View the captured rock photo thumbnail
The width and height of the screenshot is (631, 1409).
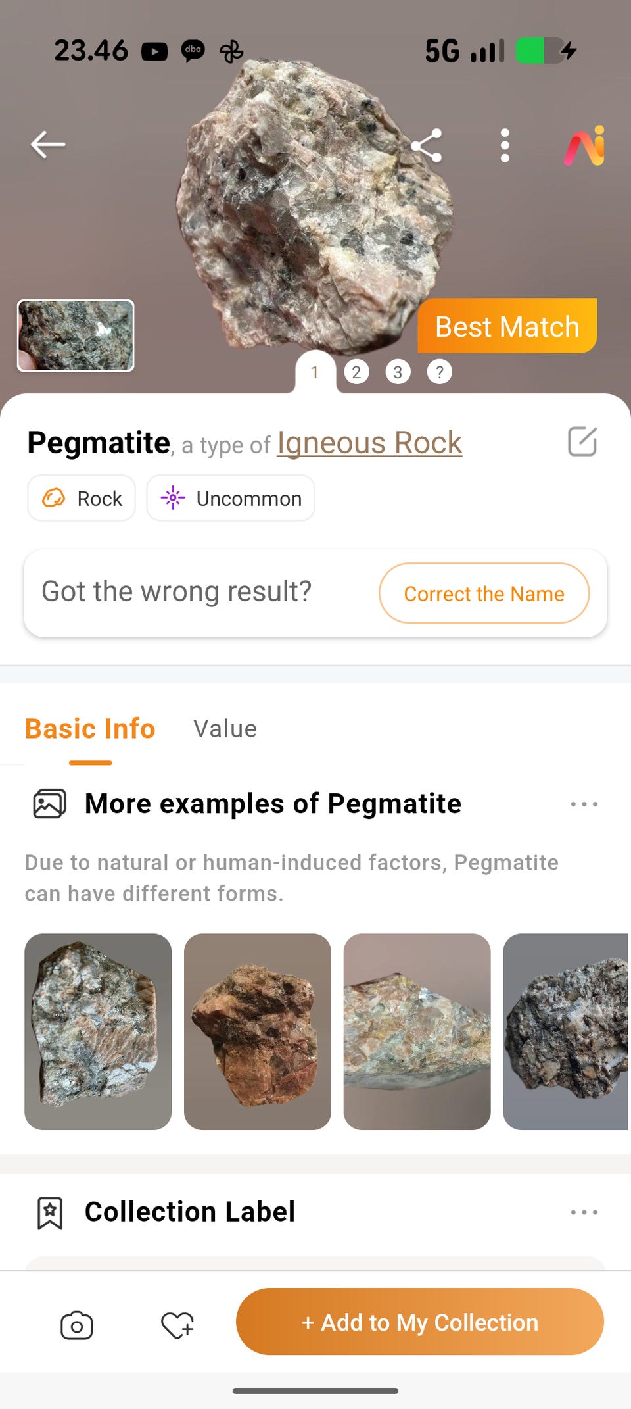tap(76, 335)
